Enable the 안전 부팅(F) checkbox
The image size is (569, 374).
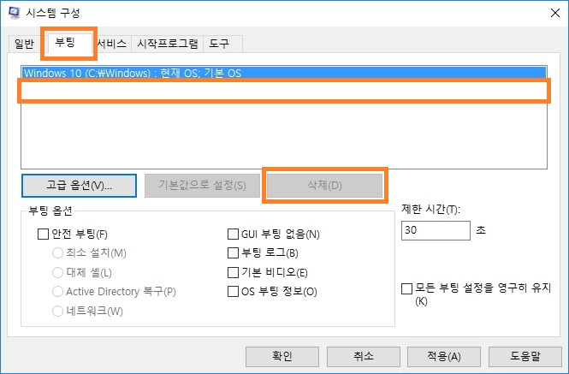tap(43, 234)
